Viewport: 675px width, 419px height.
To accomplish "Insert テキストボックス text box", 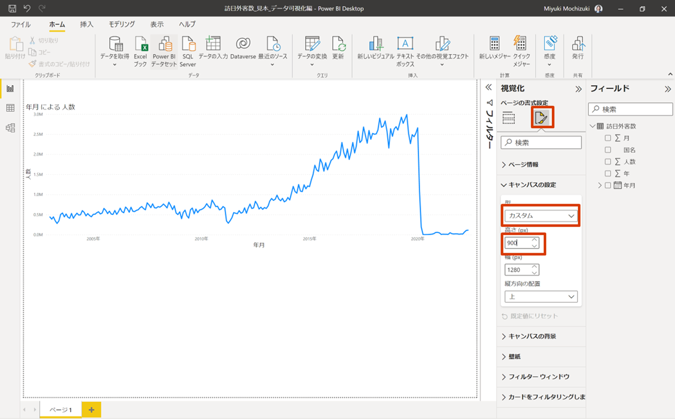I will point(405,52).
